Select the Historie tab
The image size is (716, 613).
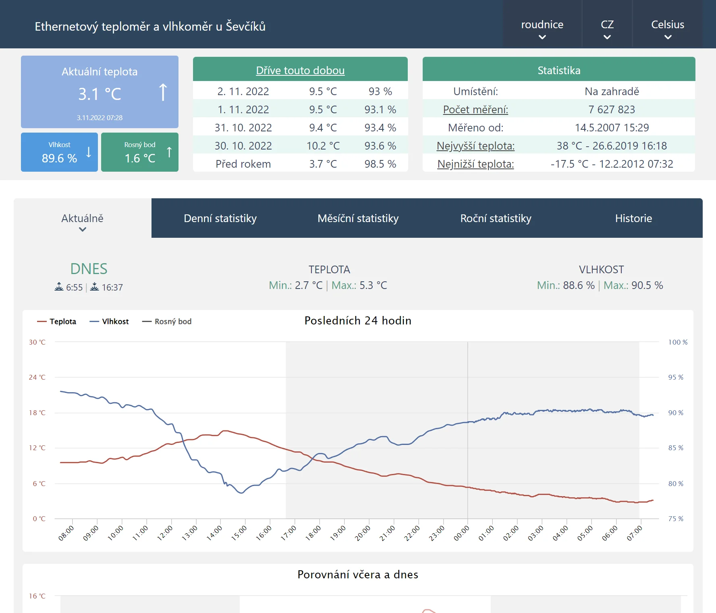[633, 218]
